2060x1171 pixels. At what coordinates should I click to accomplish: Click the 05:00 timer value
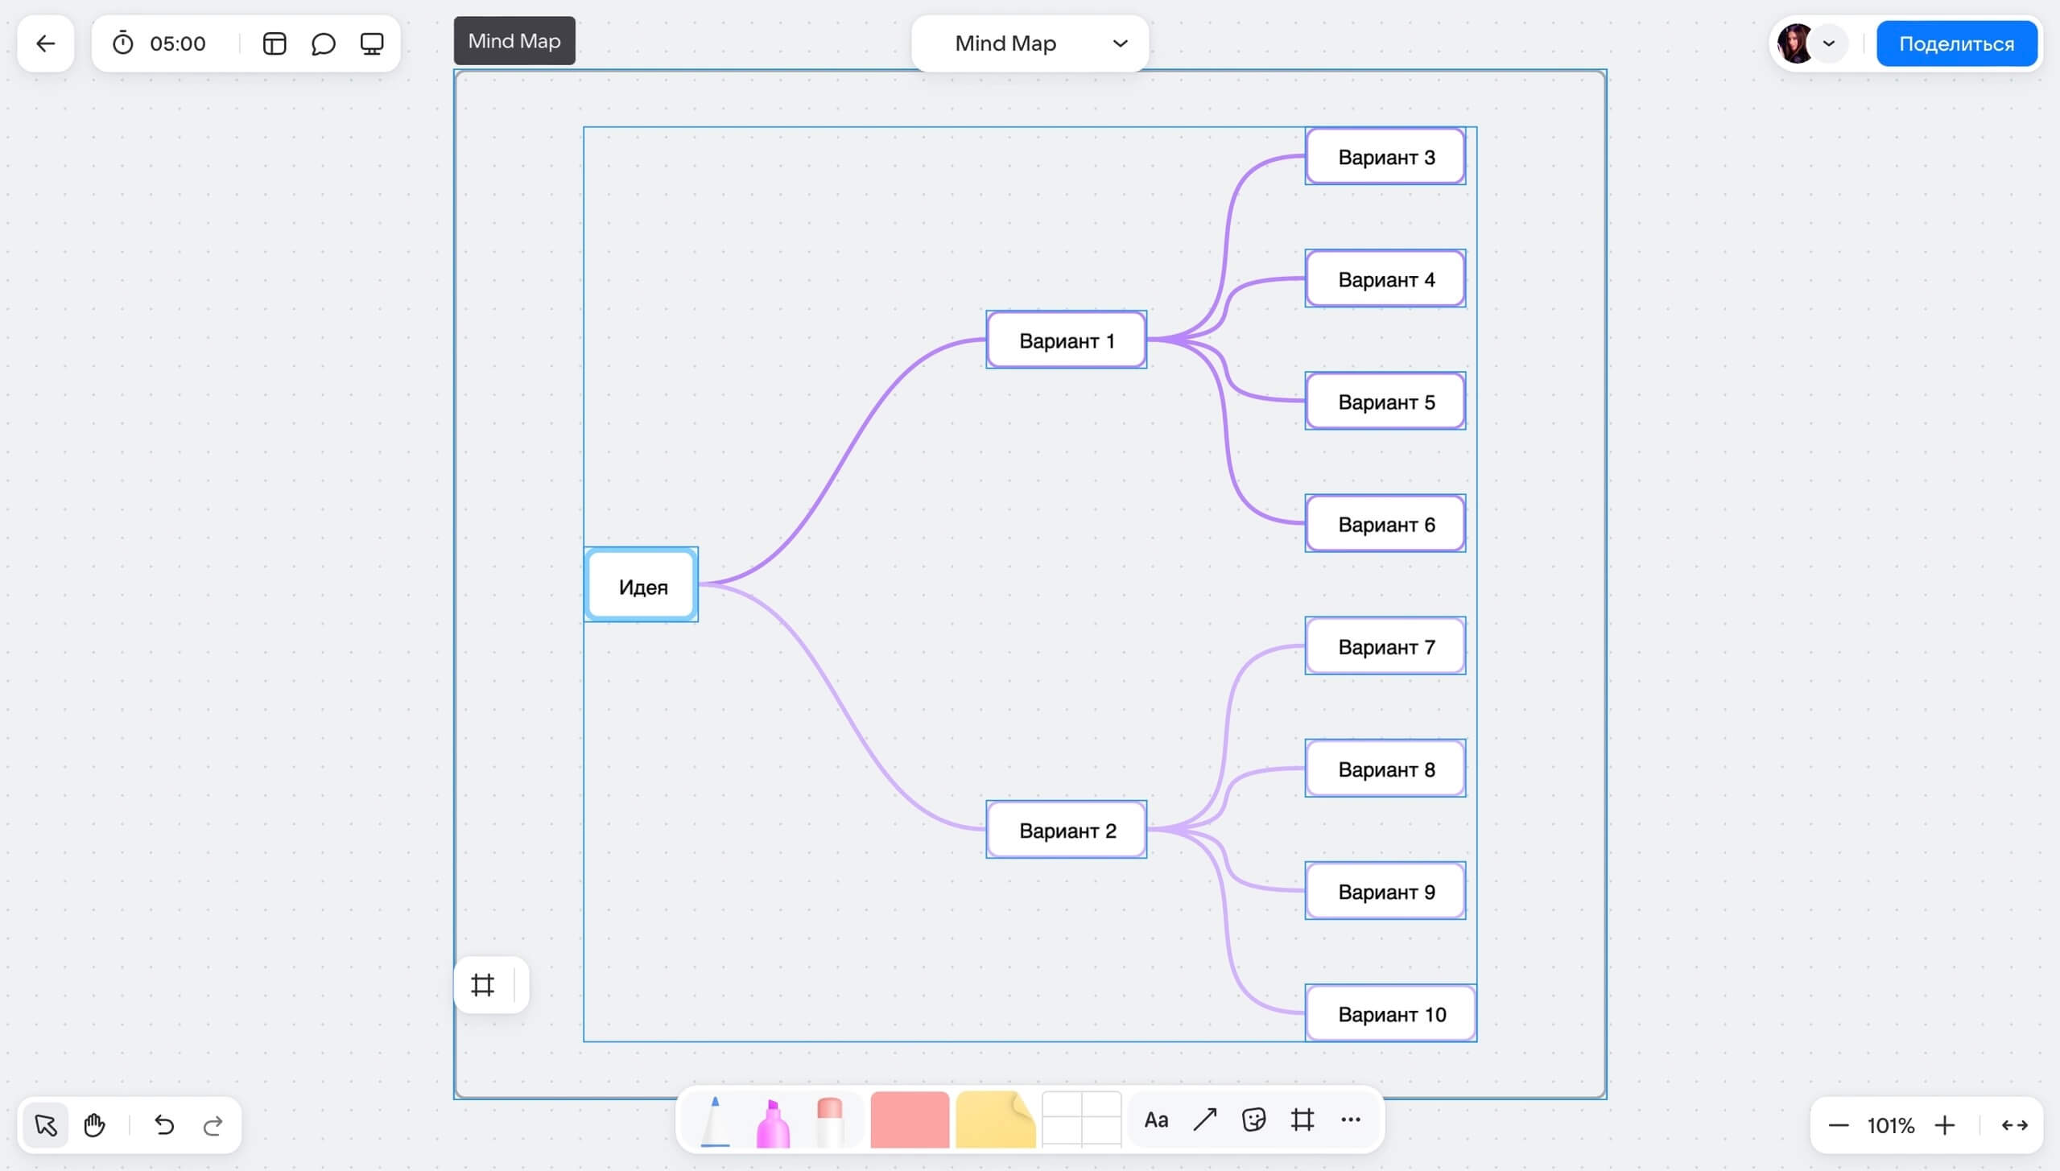coord(178,43)
